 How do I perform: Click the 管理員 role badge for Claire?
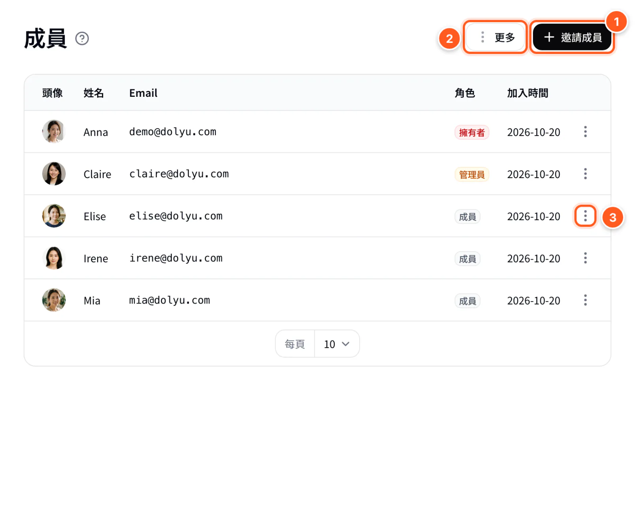(472, 175)
